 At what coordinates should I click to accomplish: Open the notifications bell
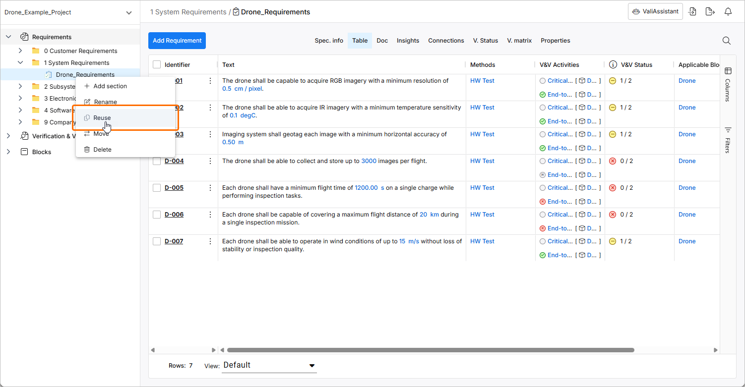(x=728, y=12)
